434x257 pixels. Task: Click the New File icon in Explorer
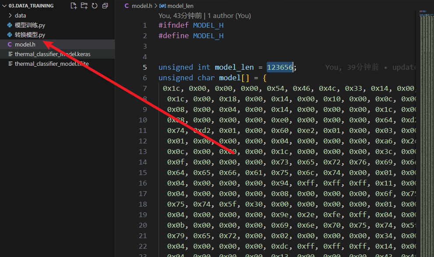pos(74,6)
